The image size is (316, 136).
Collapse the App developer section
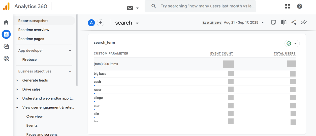(x=70, y=50)
